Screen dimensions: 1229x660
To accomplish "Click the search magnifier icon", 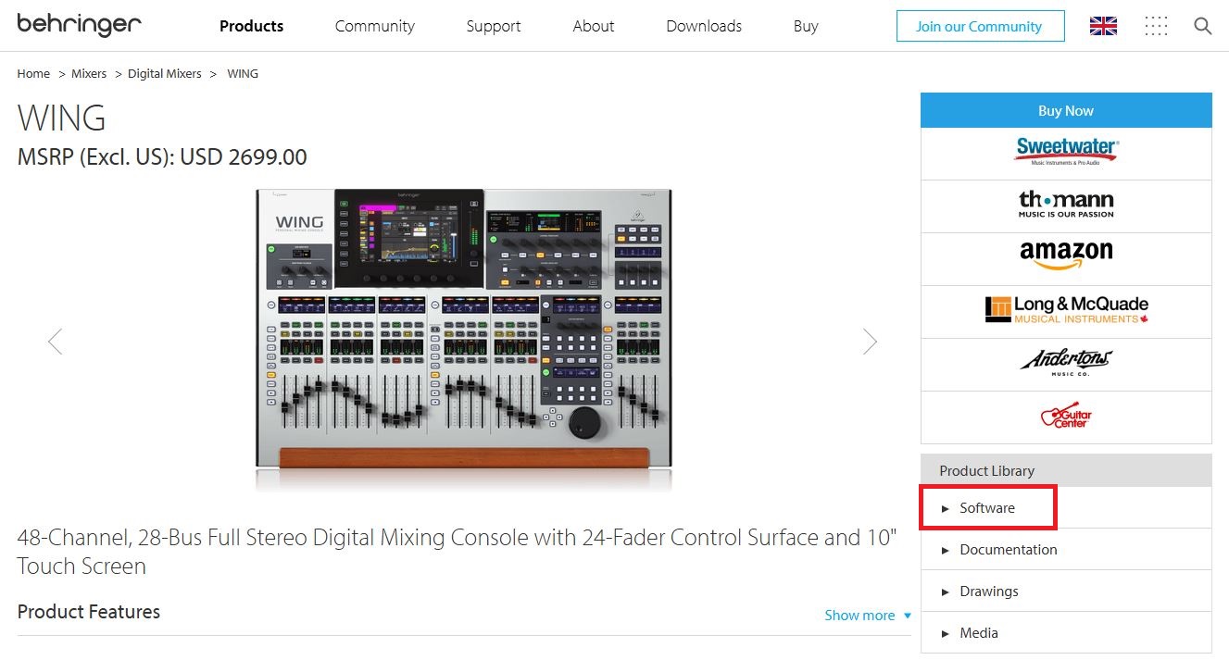I will pos(1203,26).
